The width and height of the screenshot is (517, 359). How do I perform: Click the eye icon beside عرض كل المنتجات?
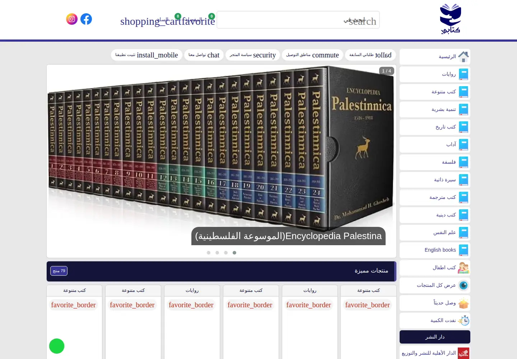coord(464,285)
